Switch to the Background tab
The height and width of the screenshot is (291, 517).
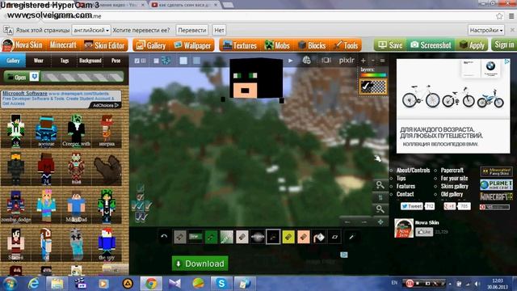click(90, 61)
